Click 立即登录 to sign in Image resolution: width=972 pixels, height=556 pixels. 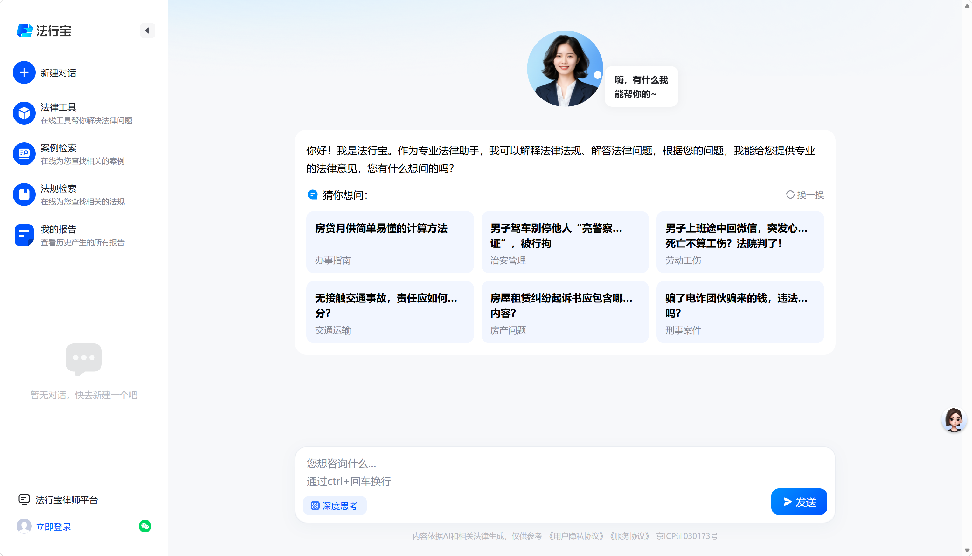(x=53, y=526)
